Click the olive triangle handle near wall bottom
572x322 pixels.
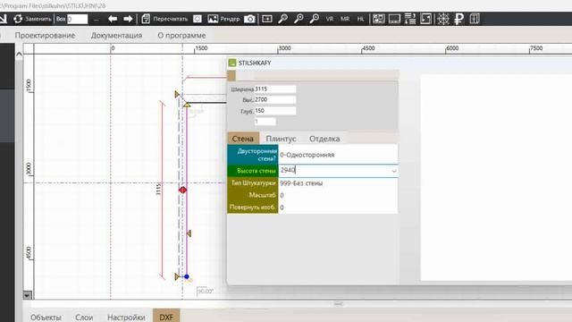pyautogui.click(x=189, y=233)
